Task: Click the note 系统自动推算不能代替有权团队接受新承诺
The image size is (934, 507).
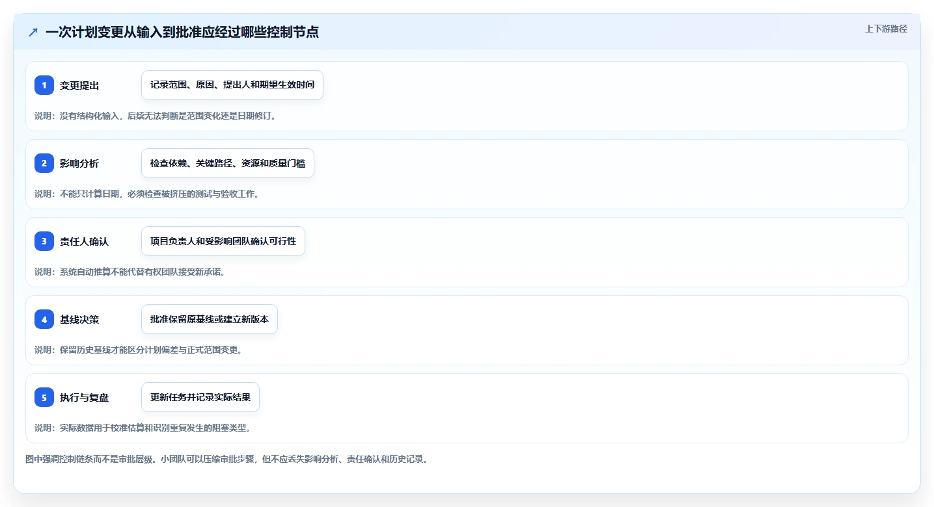Action: [x=130, y=272]
